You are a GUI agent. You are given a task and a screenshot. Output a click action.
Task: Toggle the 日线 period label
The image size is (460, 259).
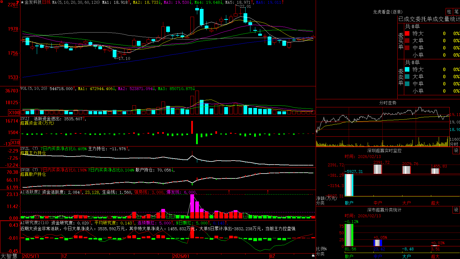click(x=46, y=2)
